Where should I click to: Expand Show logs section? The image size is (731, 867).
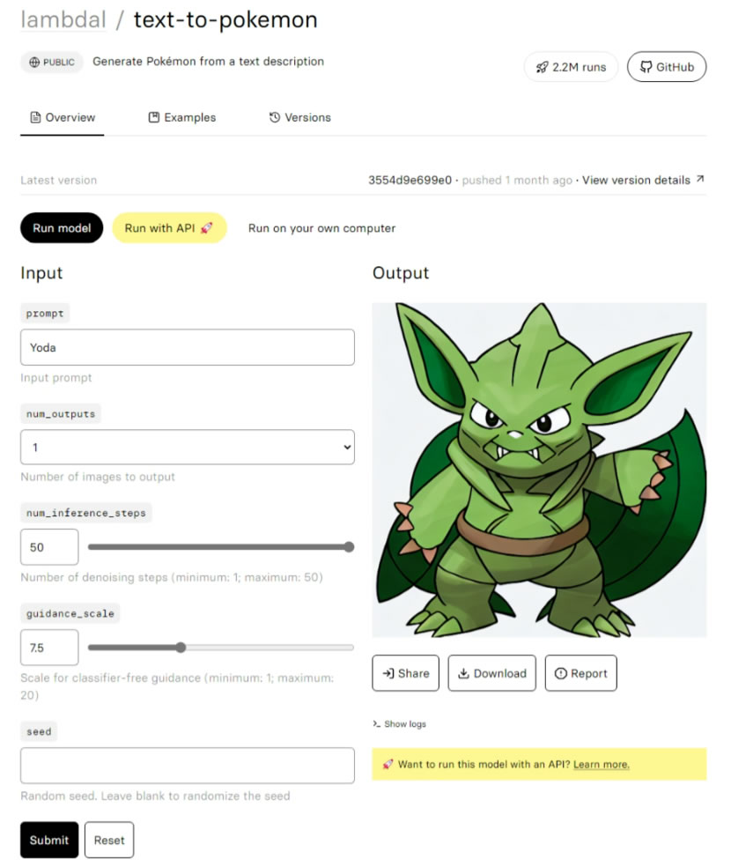[400, 723]
